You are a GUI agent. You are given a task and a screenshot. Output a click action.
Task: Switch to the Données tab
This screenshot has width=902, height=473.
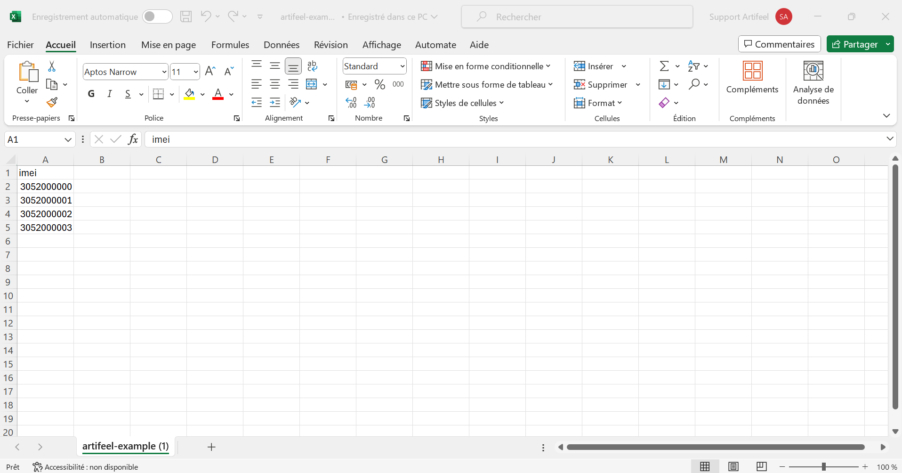tap(281, 45)
